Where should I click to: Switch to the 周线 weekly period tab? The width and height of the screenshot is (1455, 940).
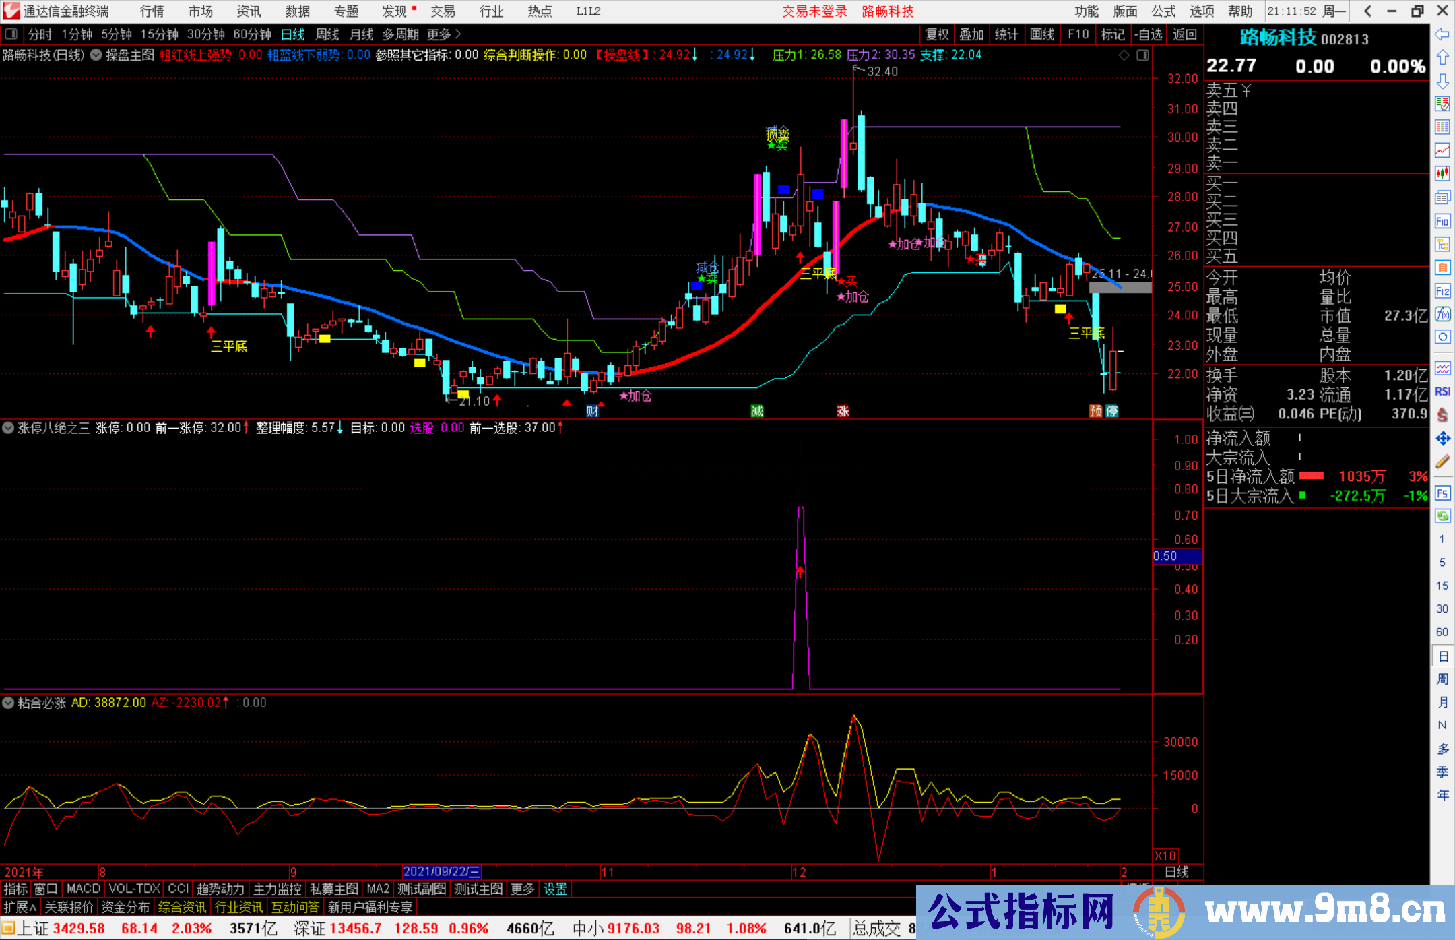pos(327,34)
